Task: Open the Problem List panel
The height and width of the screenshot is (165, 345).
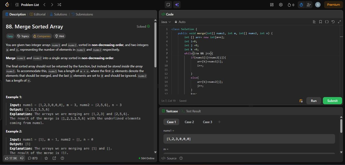Action: point(27,5)
